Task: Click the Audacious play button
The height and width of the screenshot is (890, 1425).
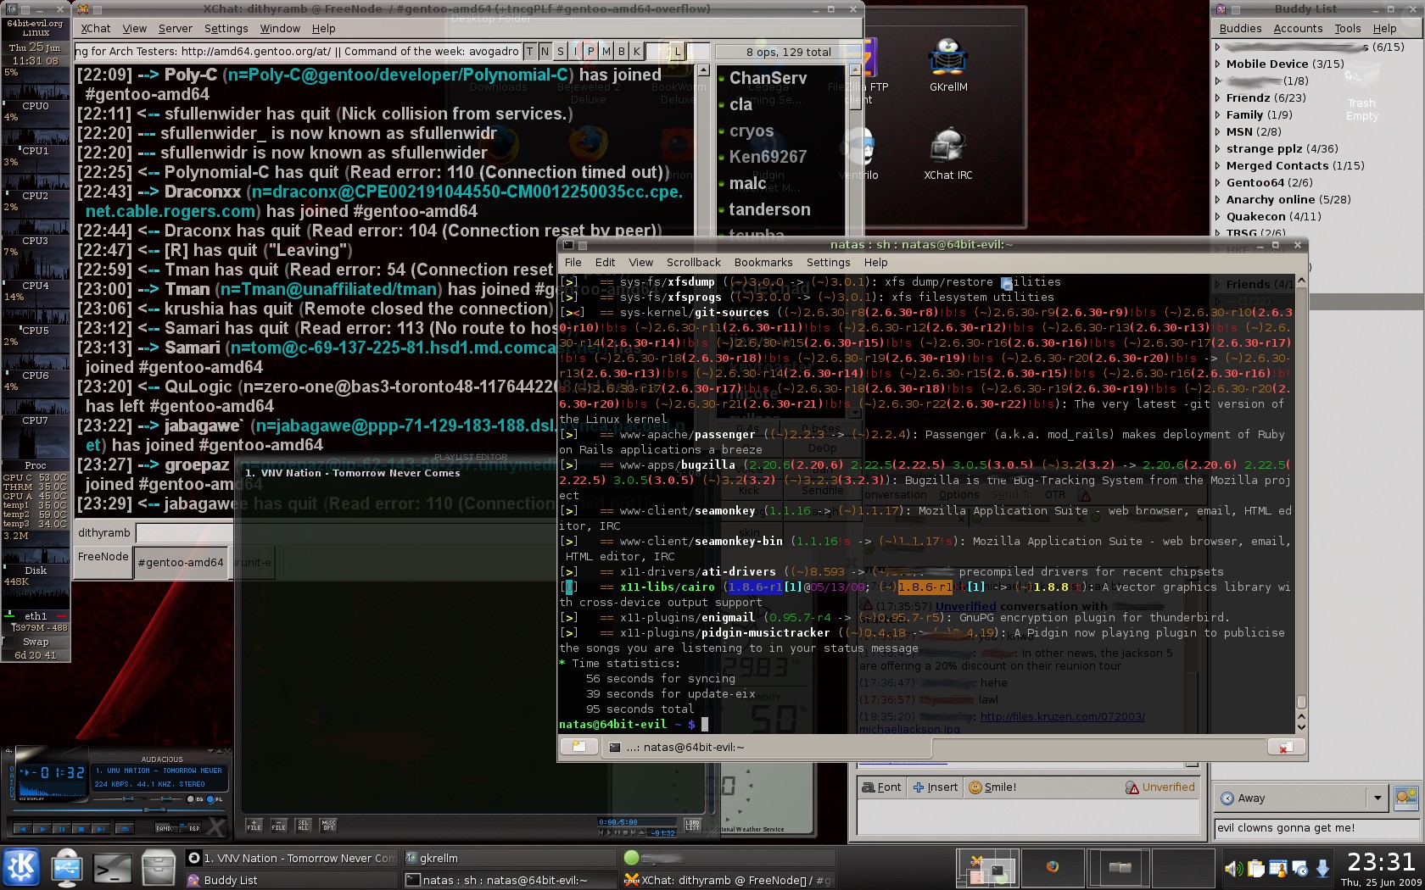Action: click(x=42, y=828)
